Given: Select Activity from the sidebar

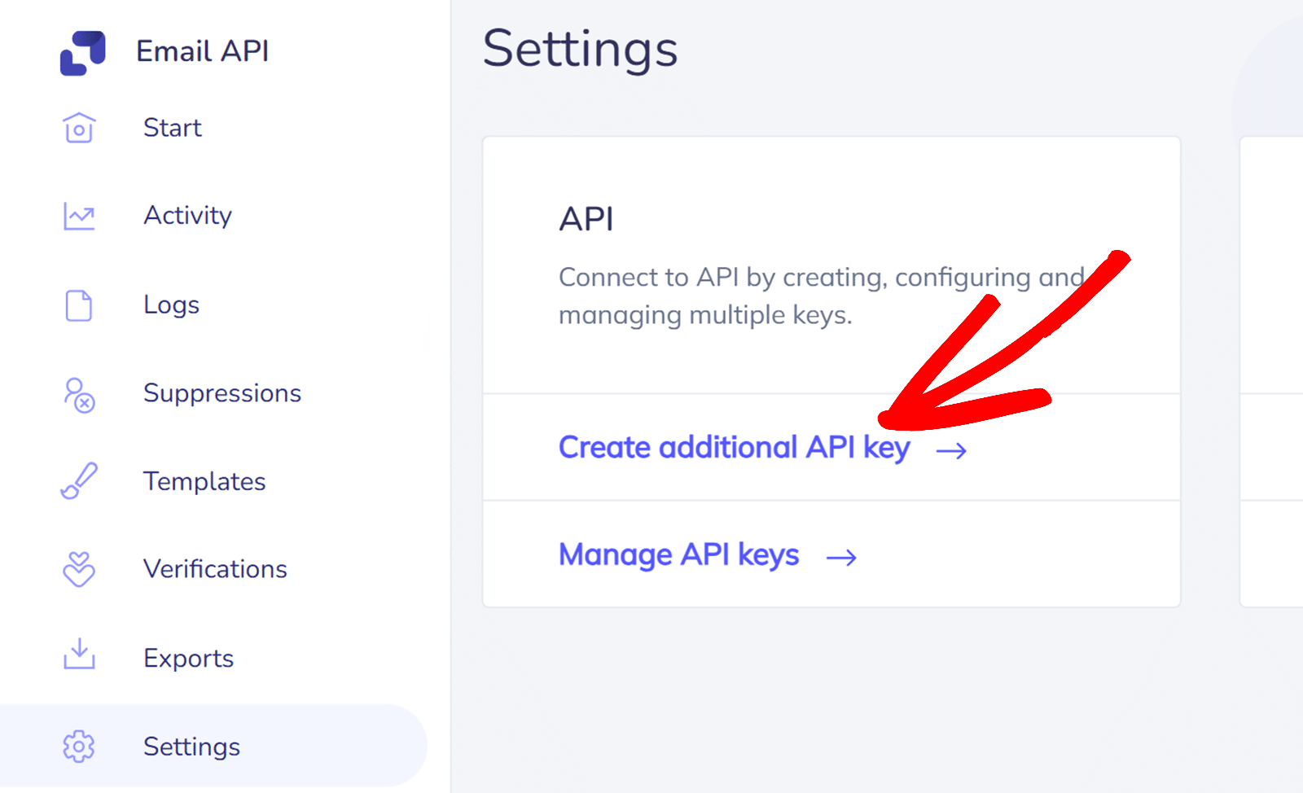Looking at the screenshot, I should (x=187, y=216).
